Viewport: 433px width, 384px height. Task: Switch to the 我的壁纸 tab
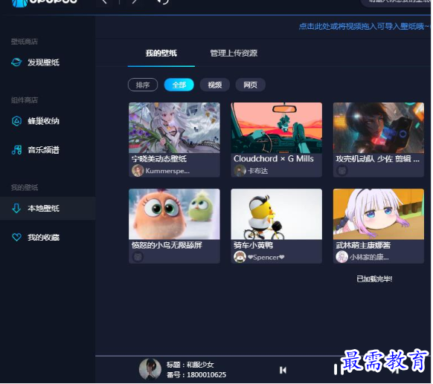(161, 53)
